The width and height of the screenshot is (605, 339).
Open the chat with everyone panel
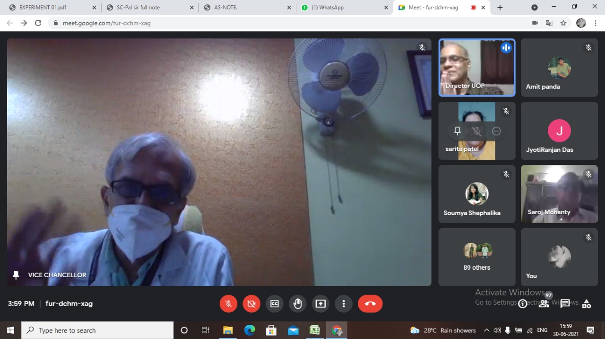pos(565,304)
